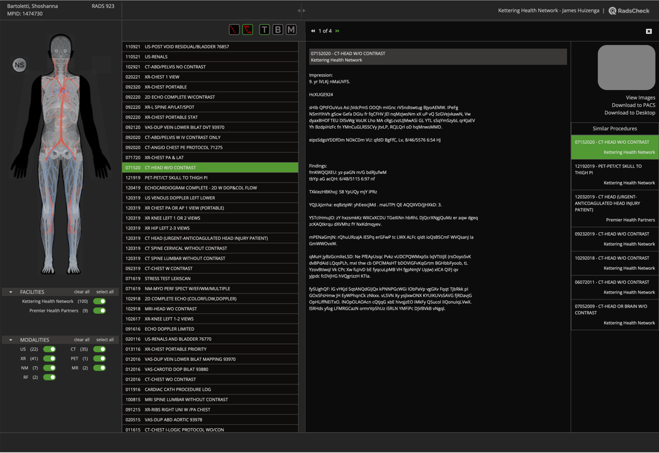
Task: Click Download to PACS
Action: pos(633,105)
